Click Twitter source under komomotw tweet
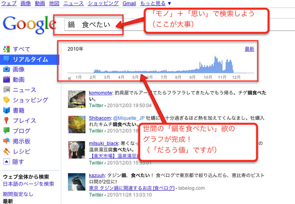Screen dimensions: 295x204 pyautogui.click(x=96, y=106)
